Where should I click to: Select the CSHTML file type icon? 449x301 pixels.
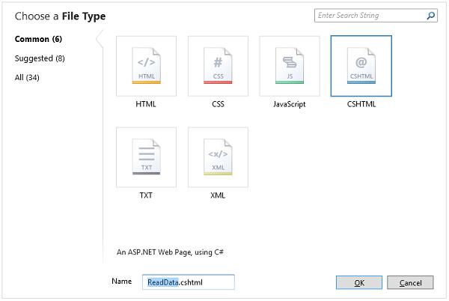coord(361,66)
